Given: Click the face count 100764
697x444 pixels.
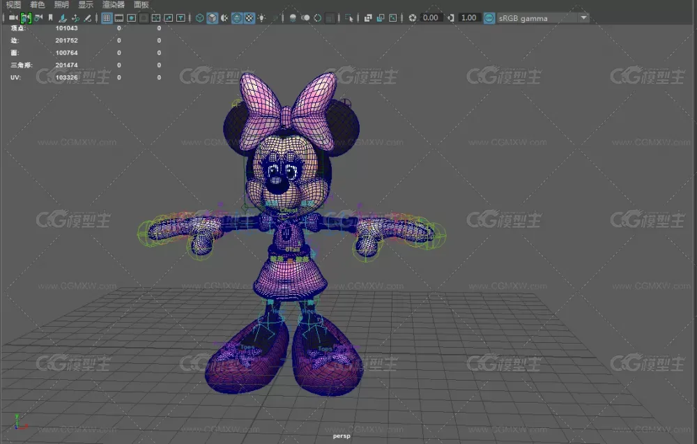Looking at the screenshot, I should tap(67, 53).
